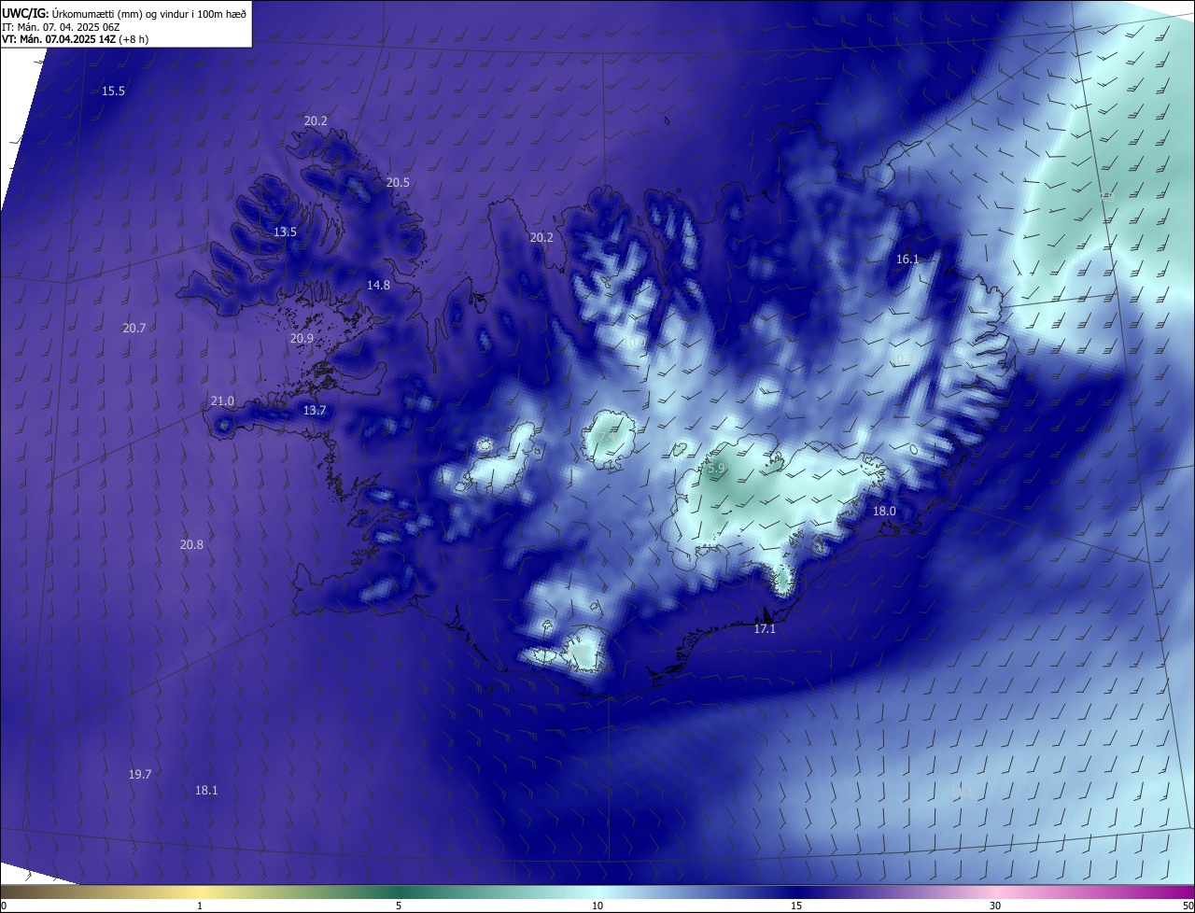Click the colorbar tick label 15
1195x913 pixels.
tap(796, 906)
